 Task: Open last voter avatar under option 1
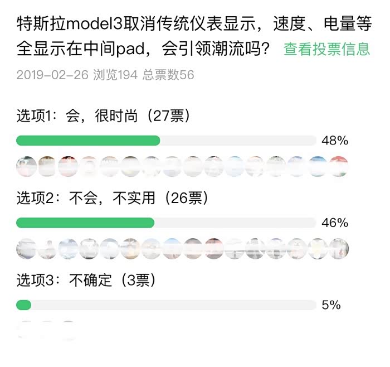tap(339, 166)
